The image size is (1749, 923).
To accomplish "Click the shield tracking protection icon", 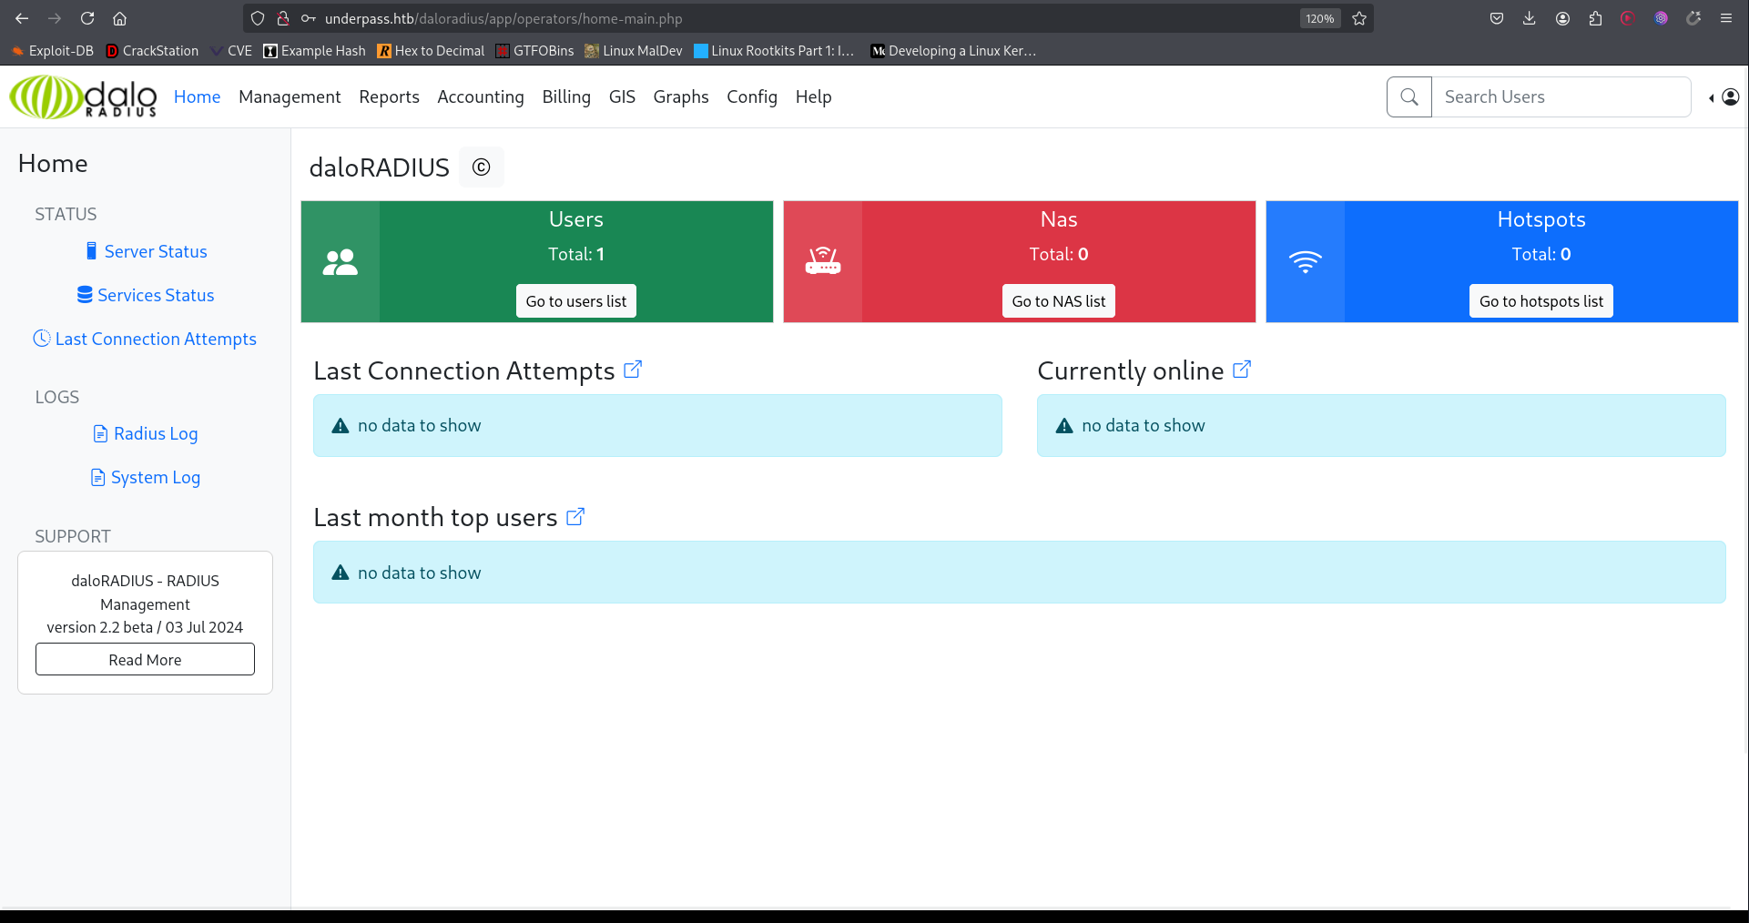I will (x=258, y=18).
